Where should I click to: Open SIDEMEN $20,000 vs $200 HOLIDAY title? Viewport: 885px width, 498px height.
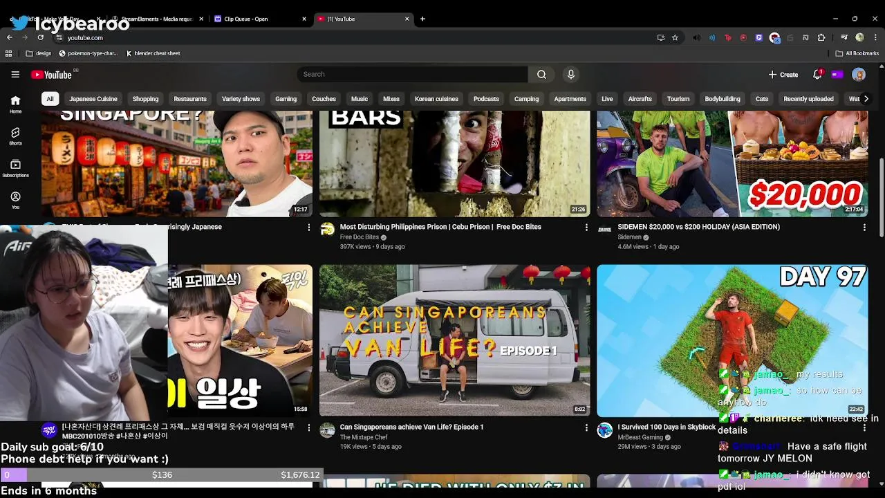(x=698, y=227)
